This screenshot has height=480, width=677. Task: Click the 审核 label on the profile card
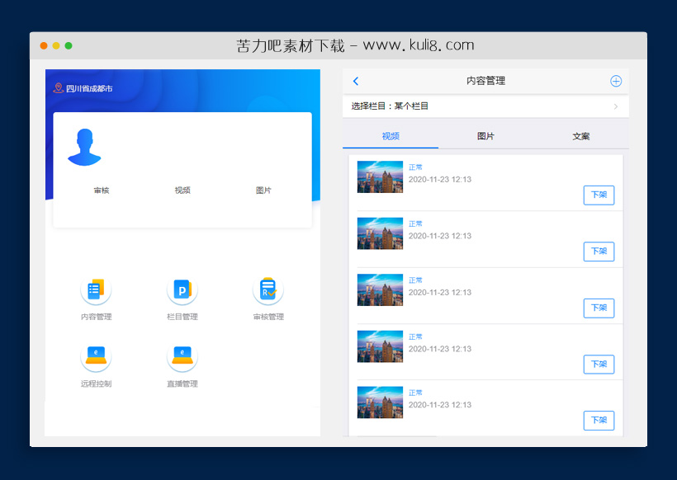coord(102,190)
